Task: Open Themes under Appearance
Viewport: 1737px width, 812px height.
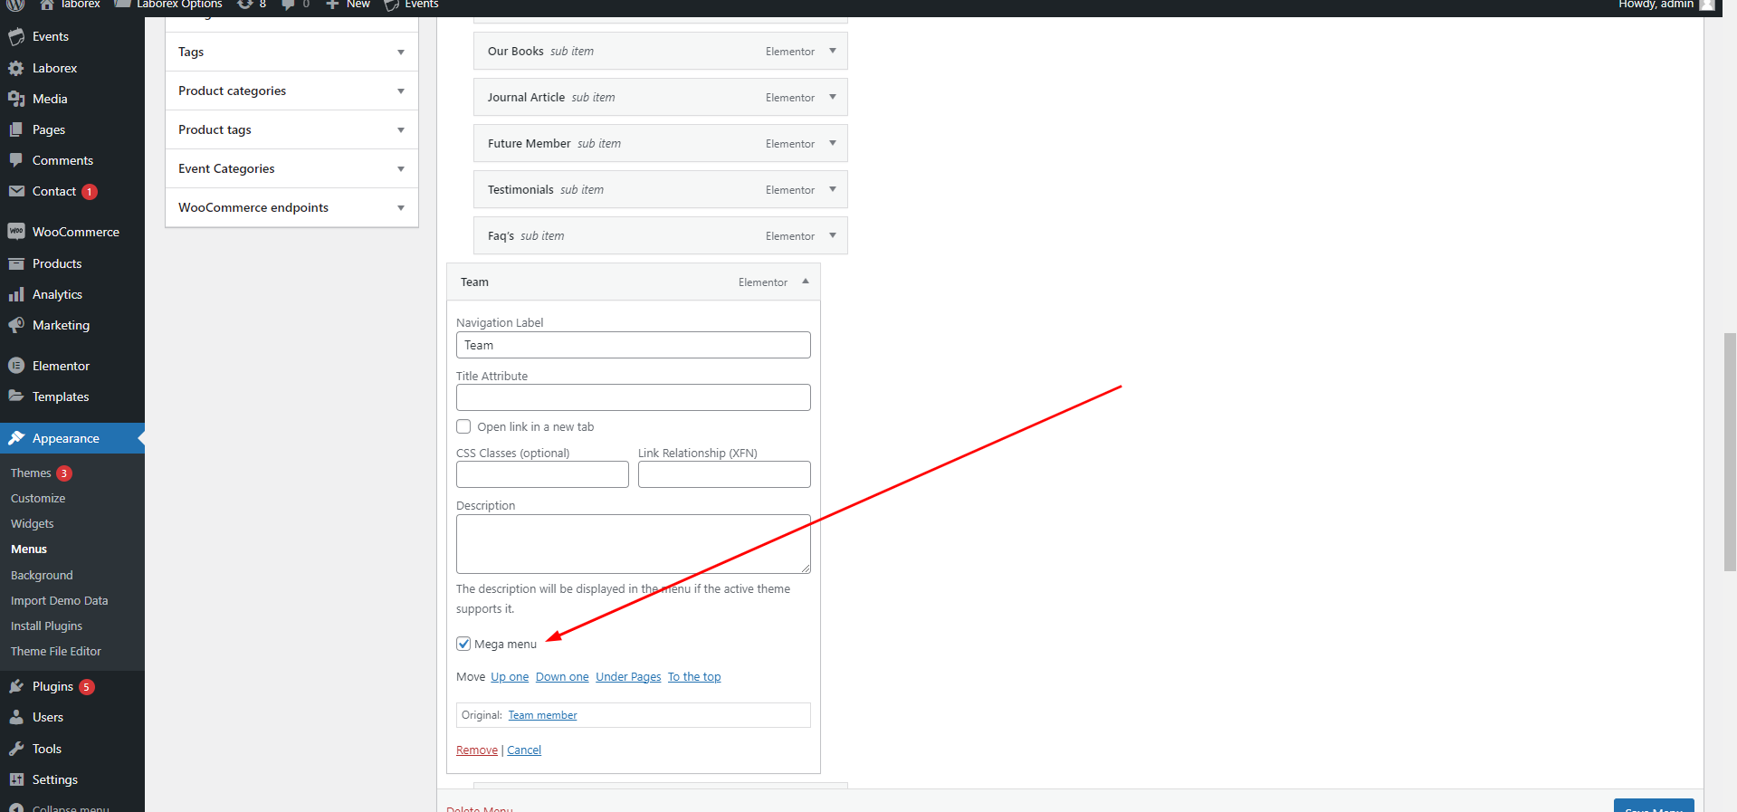Action: [x=31, y=473]
